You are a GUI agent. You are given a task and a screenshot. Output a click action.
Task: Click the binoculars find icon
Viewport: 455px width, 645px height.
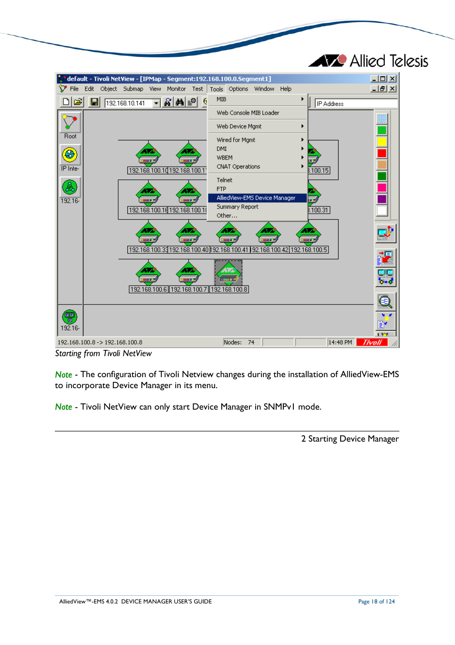pos(179,102)
